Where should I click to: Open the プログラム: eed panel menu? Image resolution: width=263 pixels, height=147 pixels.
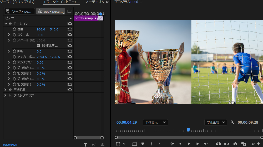tap(140, 2)
